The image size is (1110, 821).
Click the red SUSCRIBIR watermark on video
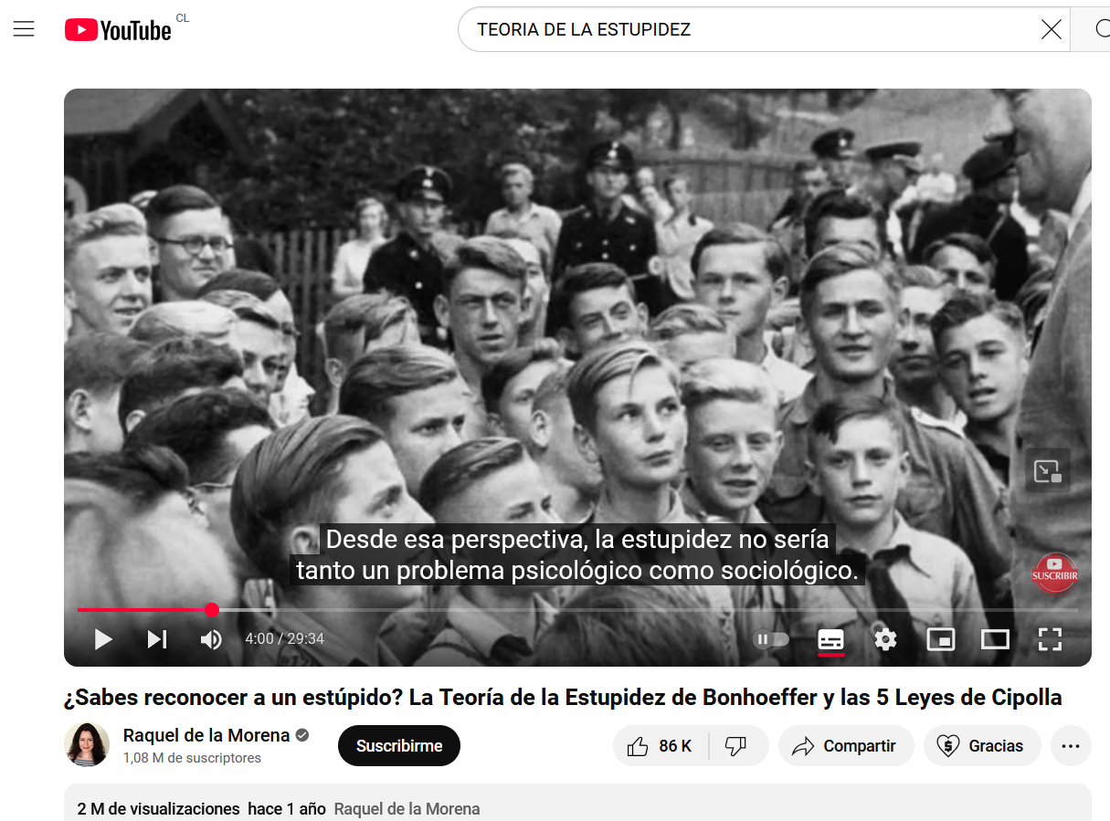[x=1054, y=573]
